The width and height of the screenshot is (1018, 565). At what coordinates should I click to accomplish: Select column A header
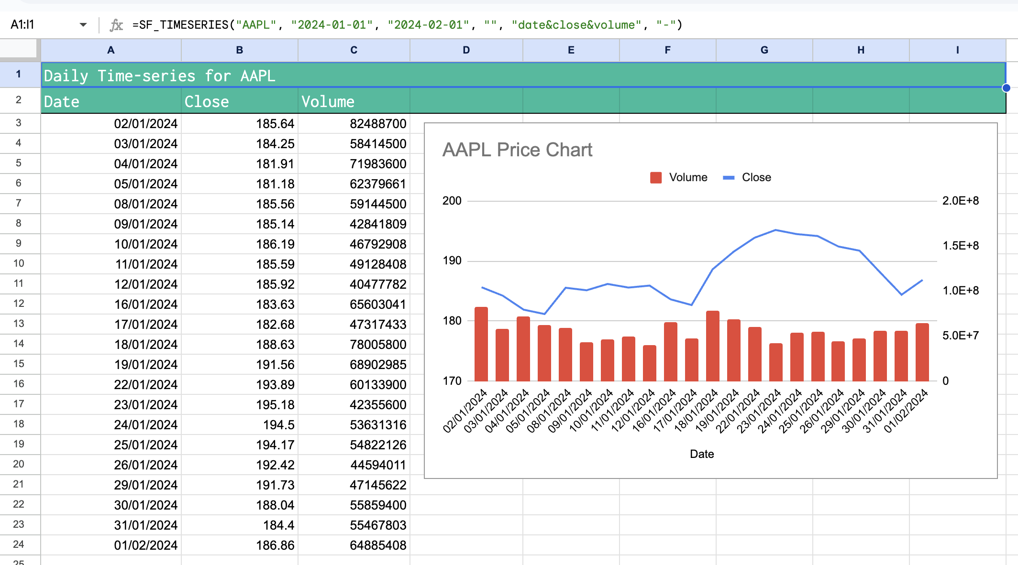(x=111, y=50)
